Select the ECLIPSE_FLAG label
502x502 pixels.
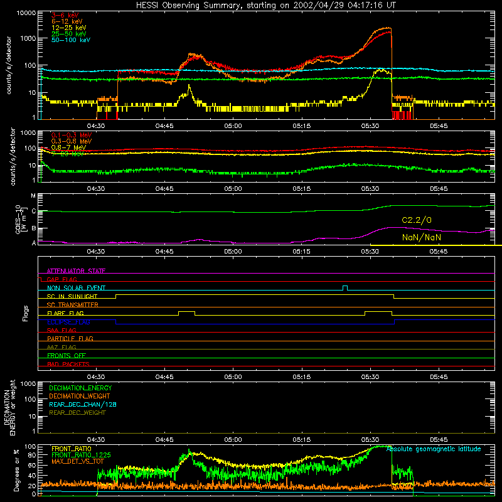tap(68, 322)
